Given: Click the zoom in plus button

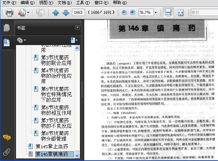Looking at the screenshot, I should [133, 12].
